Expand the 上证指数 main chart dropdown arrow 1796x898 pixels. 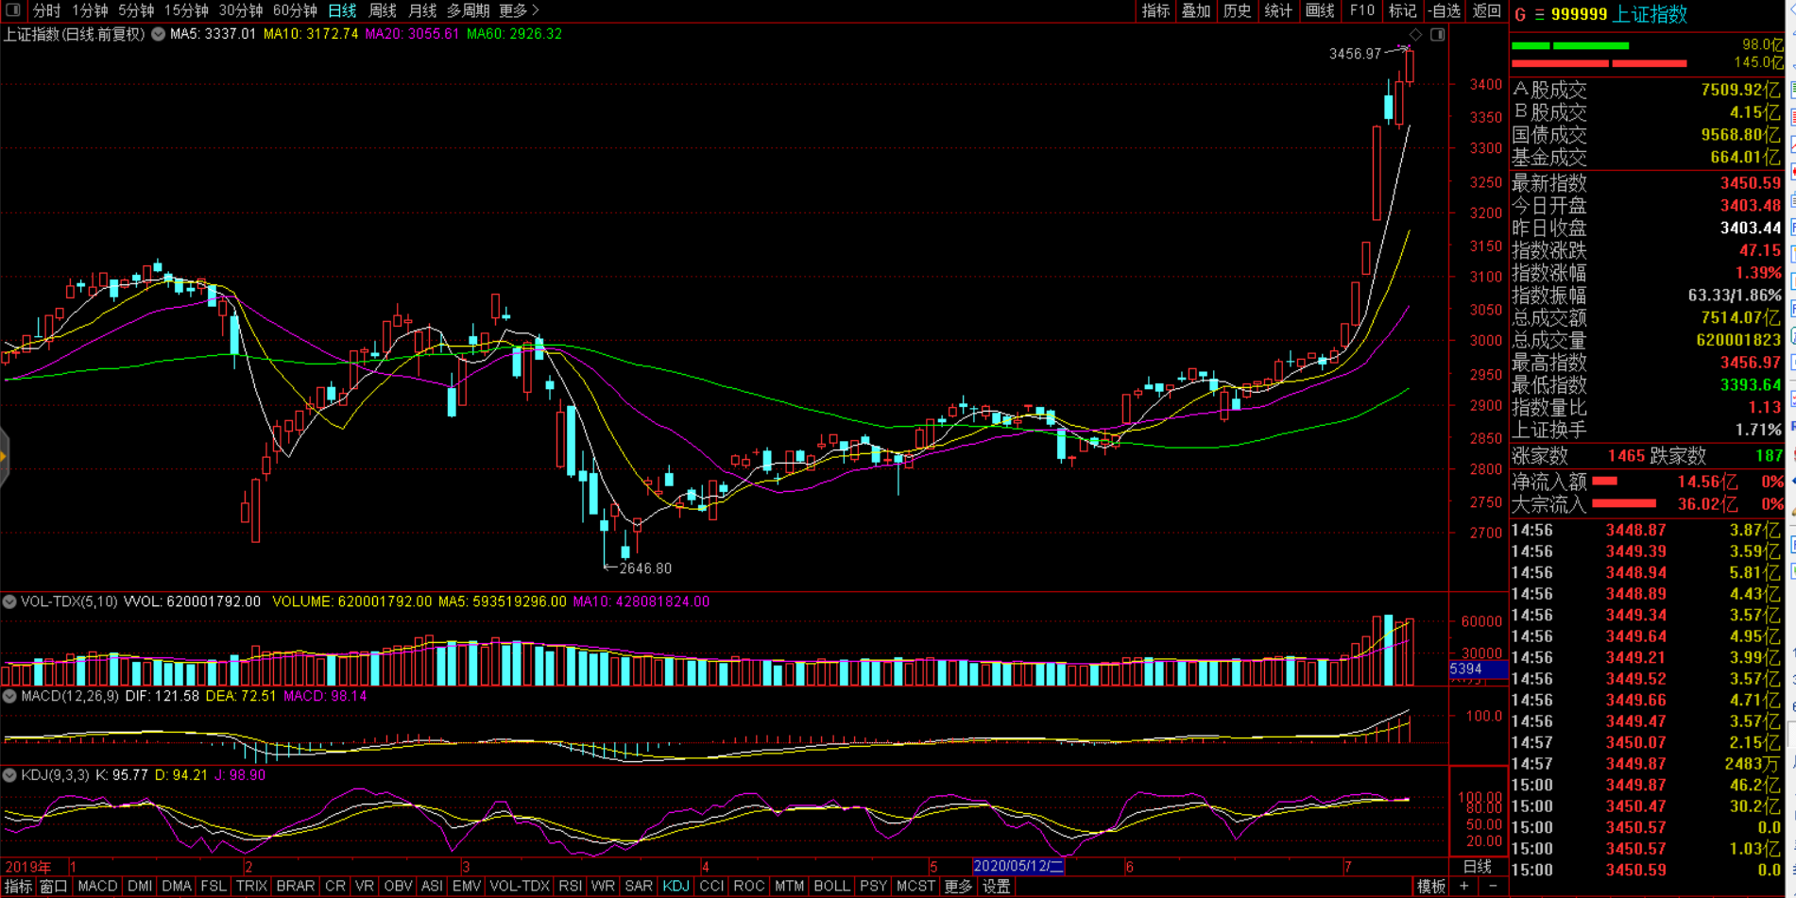(x=158, y=34)
